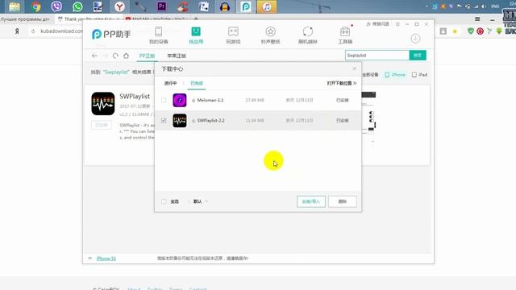Go forward with the right arrow

coord(105,56)
